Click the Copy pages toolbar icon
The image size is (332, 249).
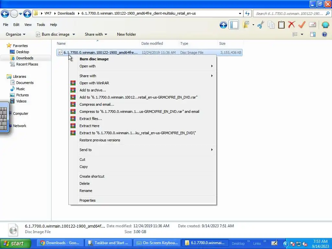click(271, 25)
